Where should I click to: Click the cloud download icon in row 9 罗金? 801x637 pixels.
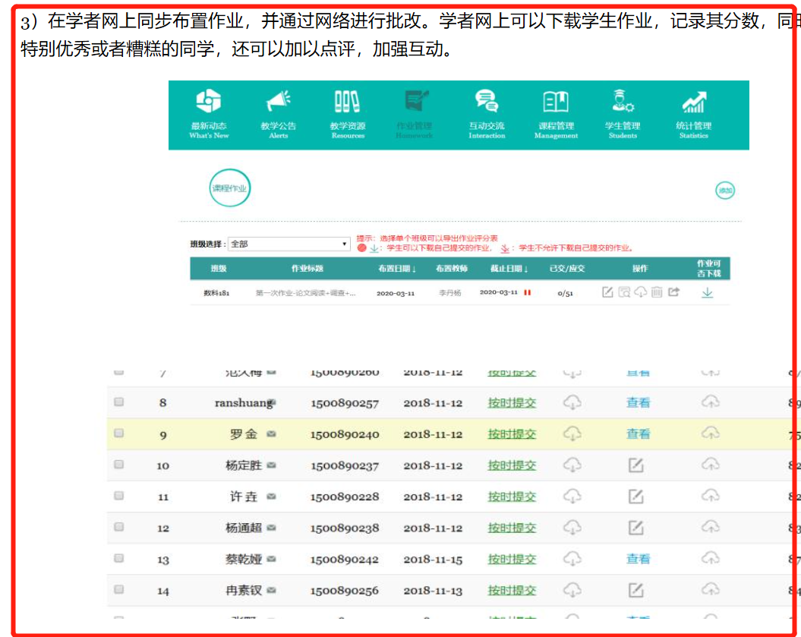tap(572, 434)
